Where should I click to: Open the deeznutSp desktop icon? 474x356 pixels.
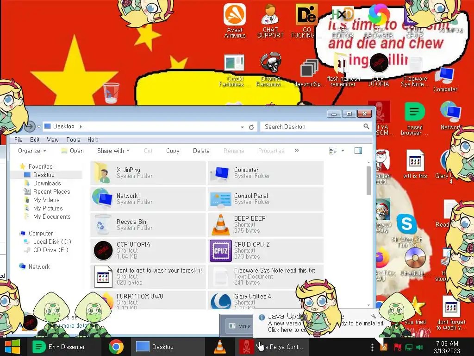point(309,73)
